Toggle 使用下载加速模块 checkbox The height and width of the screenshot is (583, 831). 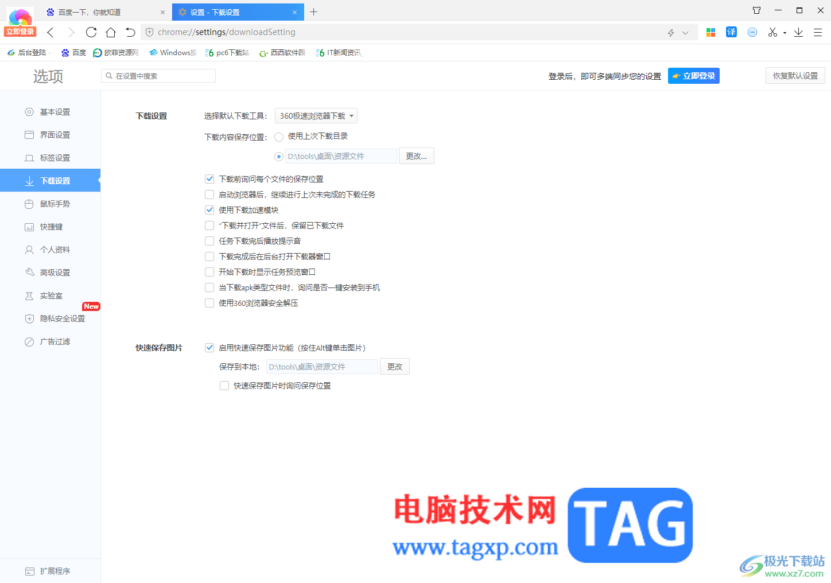pyautogui.click(x=209, y=210)
